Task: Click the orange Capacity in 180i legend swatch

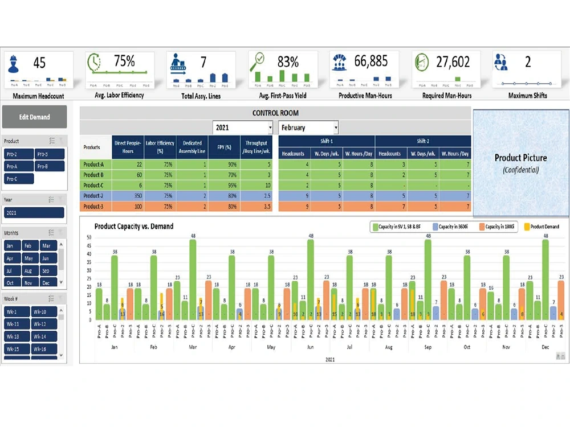Action: coord(482,227)
